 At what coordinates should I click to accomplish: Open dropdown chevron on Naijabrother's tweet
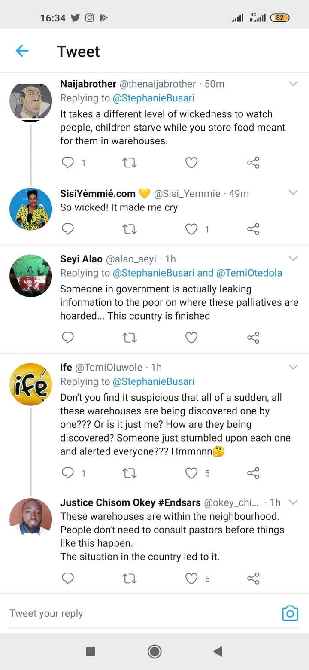(x=293, y=84)
